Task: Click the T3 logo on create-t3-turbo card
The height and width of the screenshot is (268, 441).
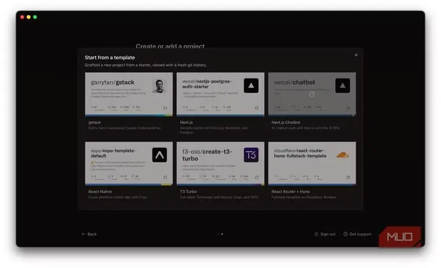Action: coord(251,155)
